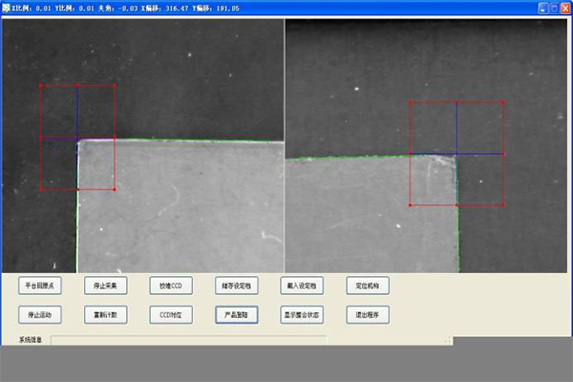The image size is (573, 382).
Task: Reset the counter with 重新计数
Action: [x=106, y=313]
